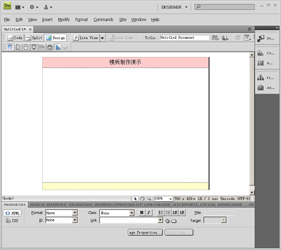The width and height of the screenshot is (281, 250).
Task: Switch to Split view
Action: pyautogui.click(x=34, y=38)
